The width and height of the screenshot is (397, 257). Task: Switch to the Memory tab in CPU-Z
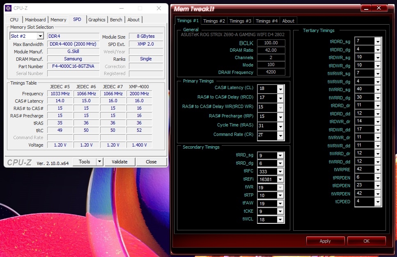pos(58,20)
